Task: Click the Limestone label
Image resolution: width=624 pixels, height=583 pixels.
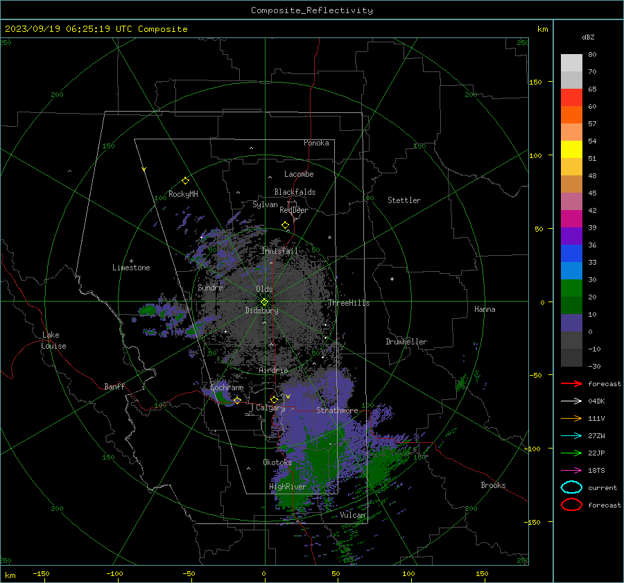Action: (131, 268)
